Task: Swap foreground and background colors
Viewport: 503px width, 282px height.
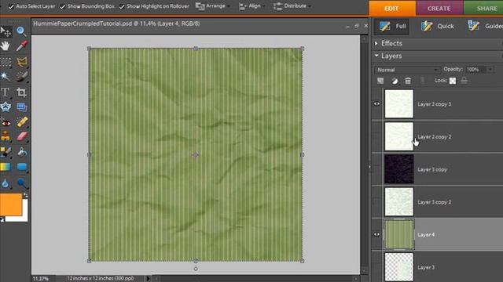Action: (25, 195)
